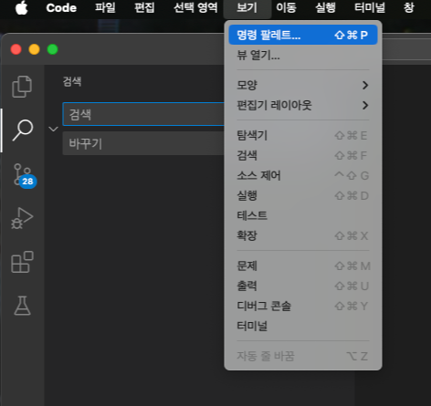Open the Apple menu

point(22,7)
